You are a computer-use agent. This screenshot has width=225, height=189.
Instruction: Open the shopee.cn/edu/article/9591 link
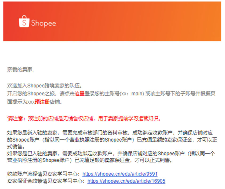pyautogui.click(x=120, y=174)
